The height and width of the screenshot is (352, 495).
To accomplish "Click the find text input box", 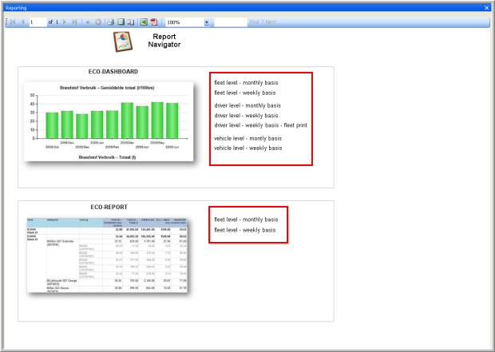I will coord(230,22).
